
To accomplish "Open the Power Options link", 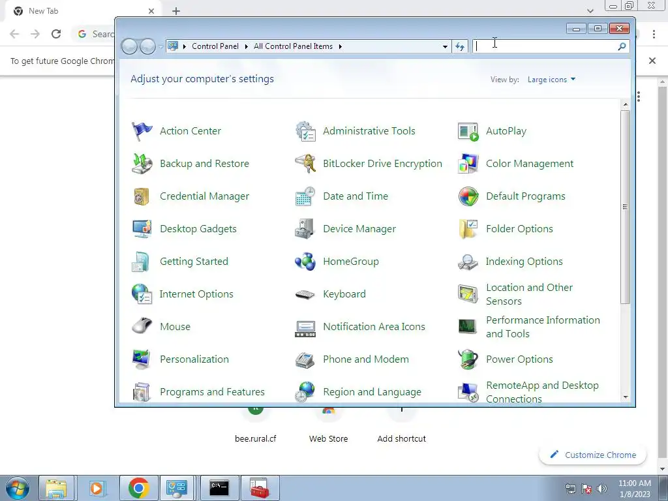I will pos(519,359).
